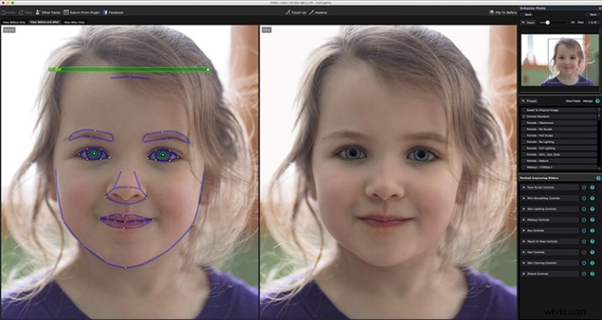Expand the Makeup Controls section
Image resolution: width=602 pixels, height=320 pixels.
524,220
